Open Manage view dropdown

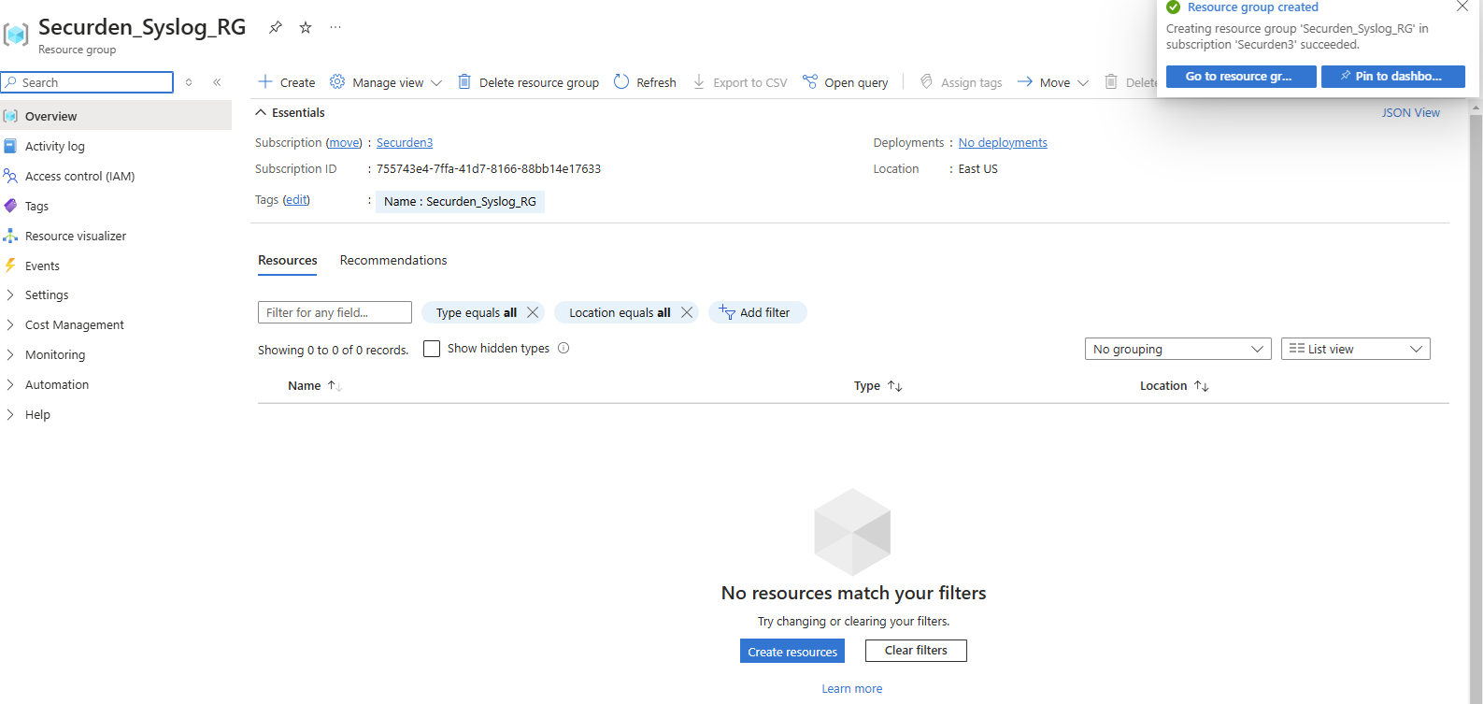coord(386,82)
